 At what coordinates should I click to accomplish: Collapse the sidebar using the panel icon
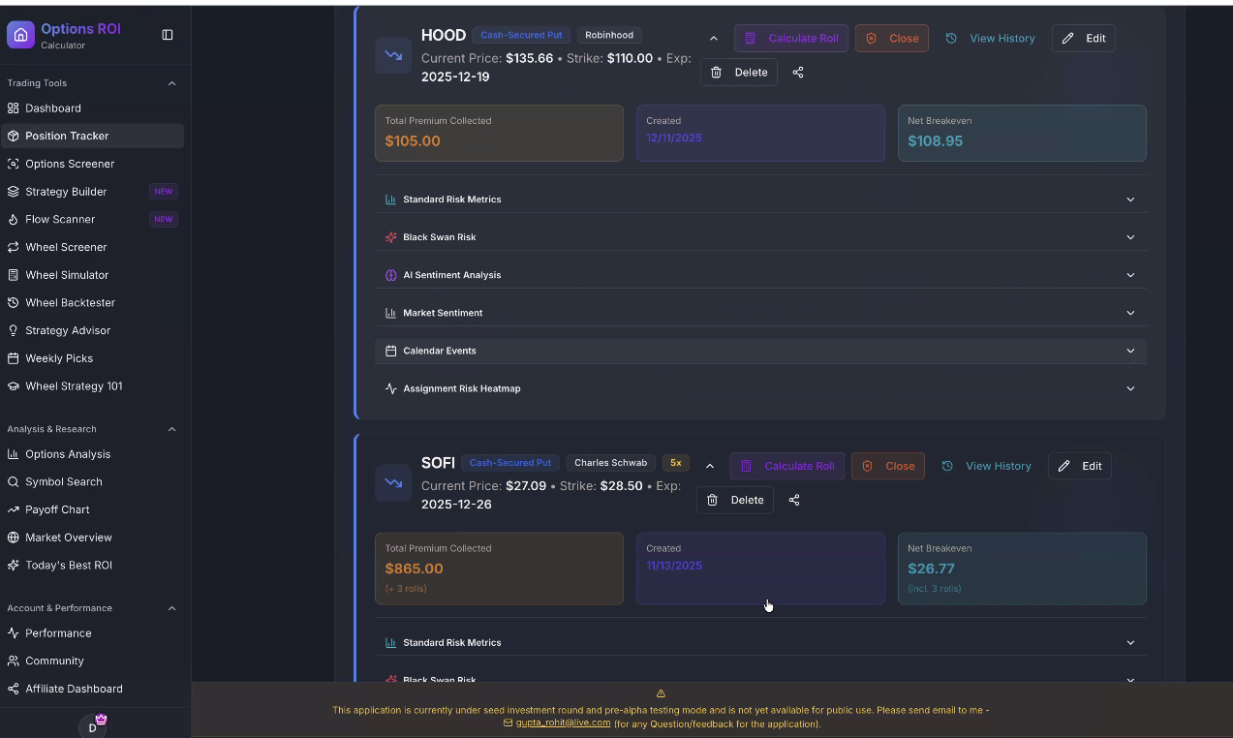pyautogui.click(x=168, y=34)
